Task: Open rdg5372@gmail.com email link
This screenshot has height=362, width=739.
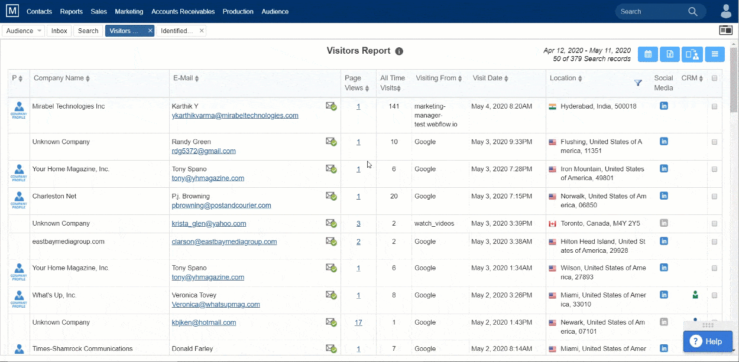Action: tap(203, 151)
